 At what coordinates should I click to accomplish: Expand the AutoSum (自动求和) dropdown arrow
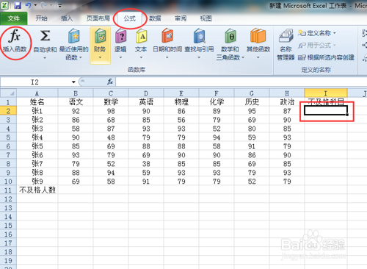pyautogui.click(x=45, y=58)
